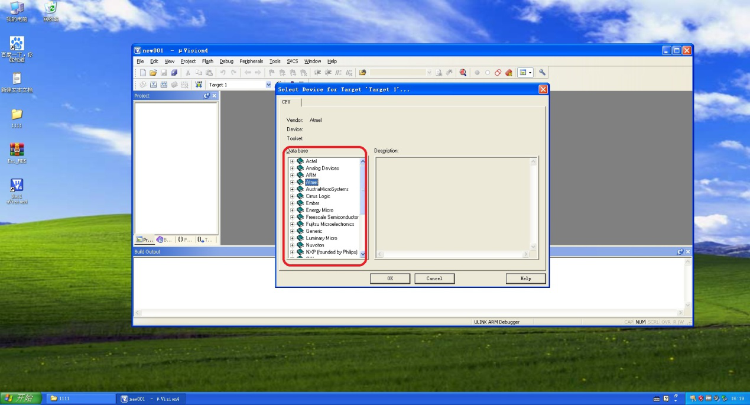Switch to the Templates panel tab
Image resolution: width=750 pixels, height=405 pixels.
[205, 239]
